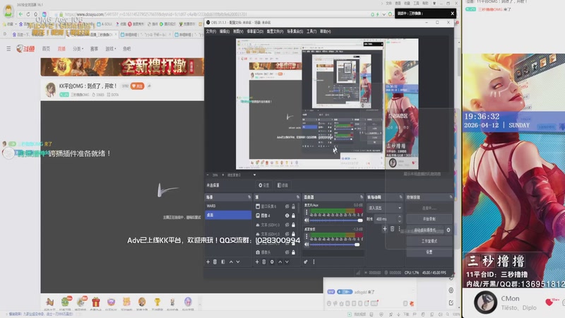Follow the streamer via orange 关注 button
The height and width of the screenshot is (318, 565).
pyautogui.click(x=137, y=86)
